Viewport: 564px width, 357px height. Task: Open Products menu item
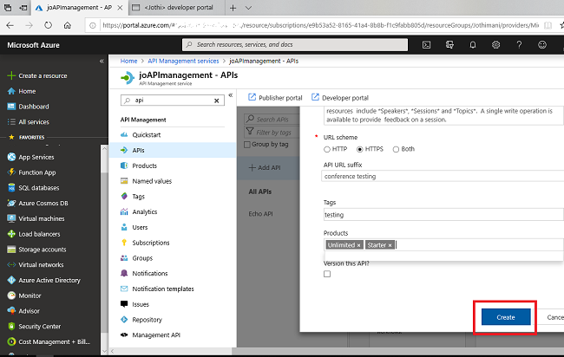click(173, 166)
